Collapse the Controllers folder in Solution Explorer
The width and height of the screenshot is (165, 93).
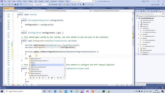(x=139, y=28)
